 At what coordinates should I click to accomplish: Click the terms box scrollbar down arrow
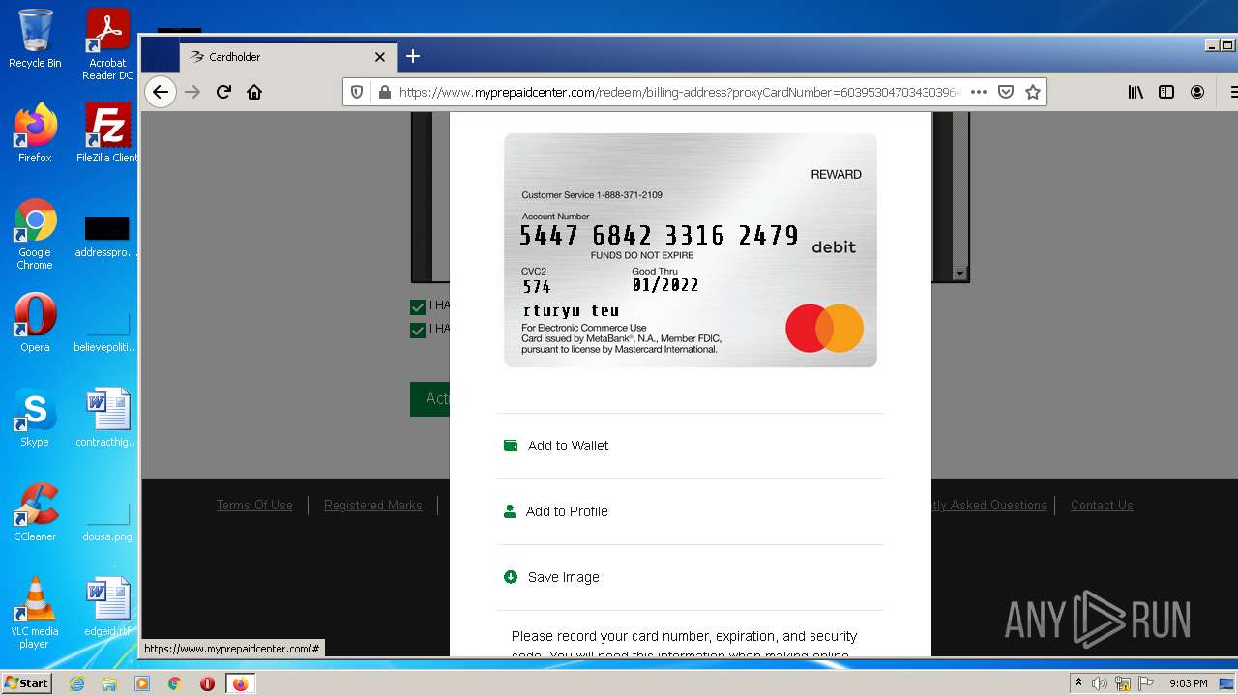click(959, 274)
